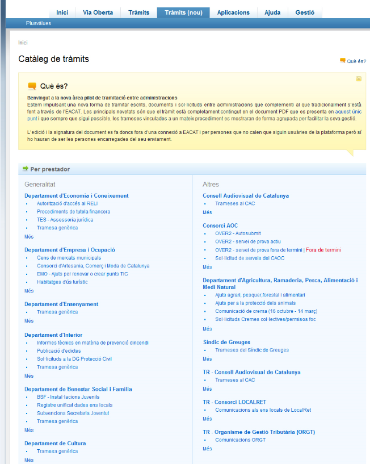370x464 pixels.
Task: Close the yellow 'Què és?' info box
Action: 359,79
